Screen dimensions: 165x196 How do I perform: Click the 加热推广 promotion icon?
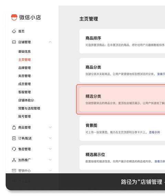pyautogui.click(x=14, y=160)
